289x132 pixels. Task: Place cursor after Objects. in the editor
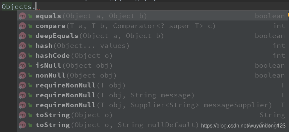click(36, 7)
